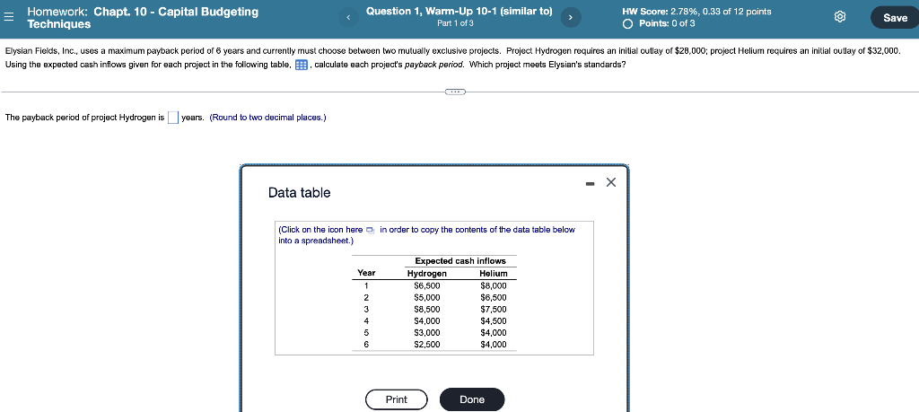The height and width of the screenshot is (412, 919).
Task: Open the settings gear icon
Action: click(840, 18)
